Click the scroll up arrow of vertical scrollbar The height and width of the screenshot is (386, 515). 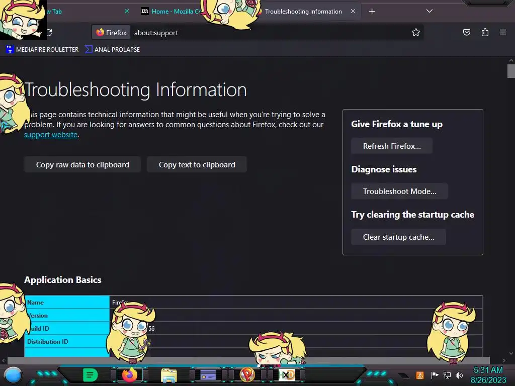pyautogui.click(x=511, y=60)
